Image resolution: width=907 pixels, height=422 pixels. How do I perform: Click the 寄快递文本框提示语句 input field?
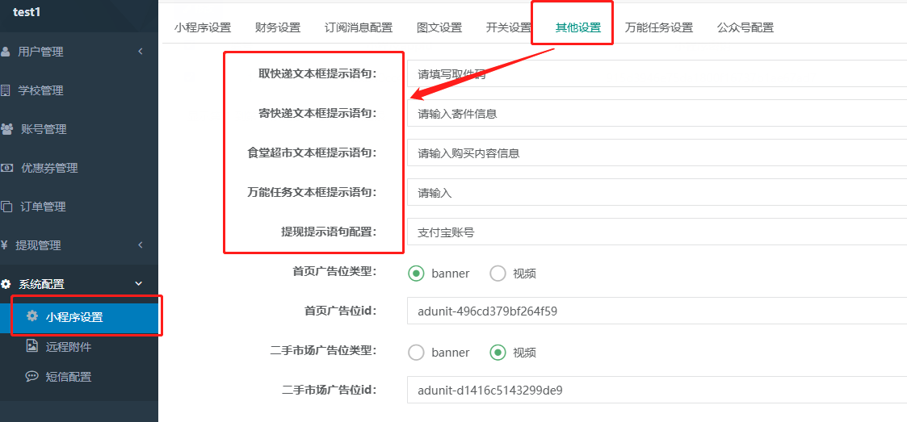[657, 113]
